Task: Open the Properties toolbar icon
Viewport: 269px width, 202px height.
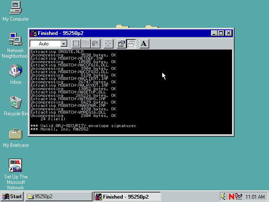Action: point(121,44)
